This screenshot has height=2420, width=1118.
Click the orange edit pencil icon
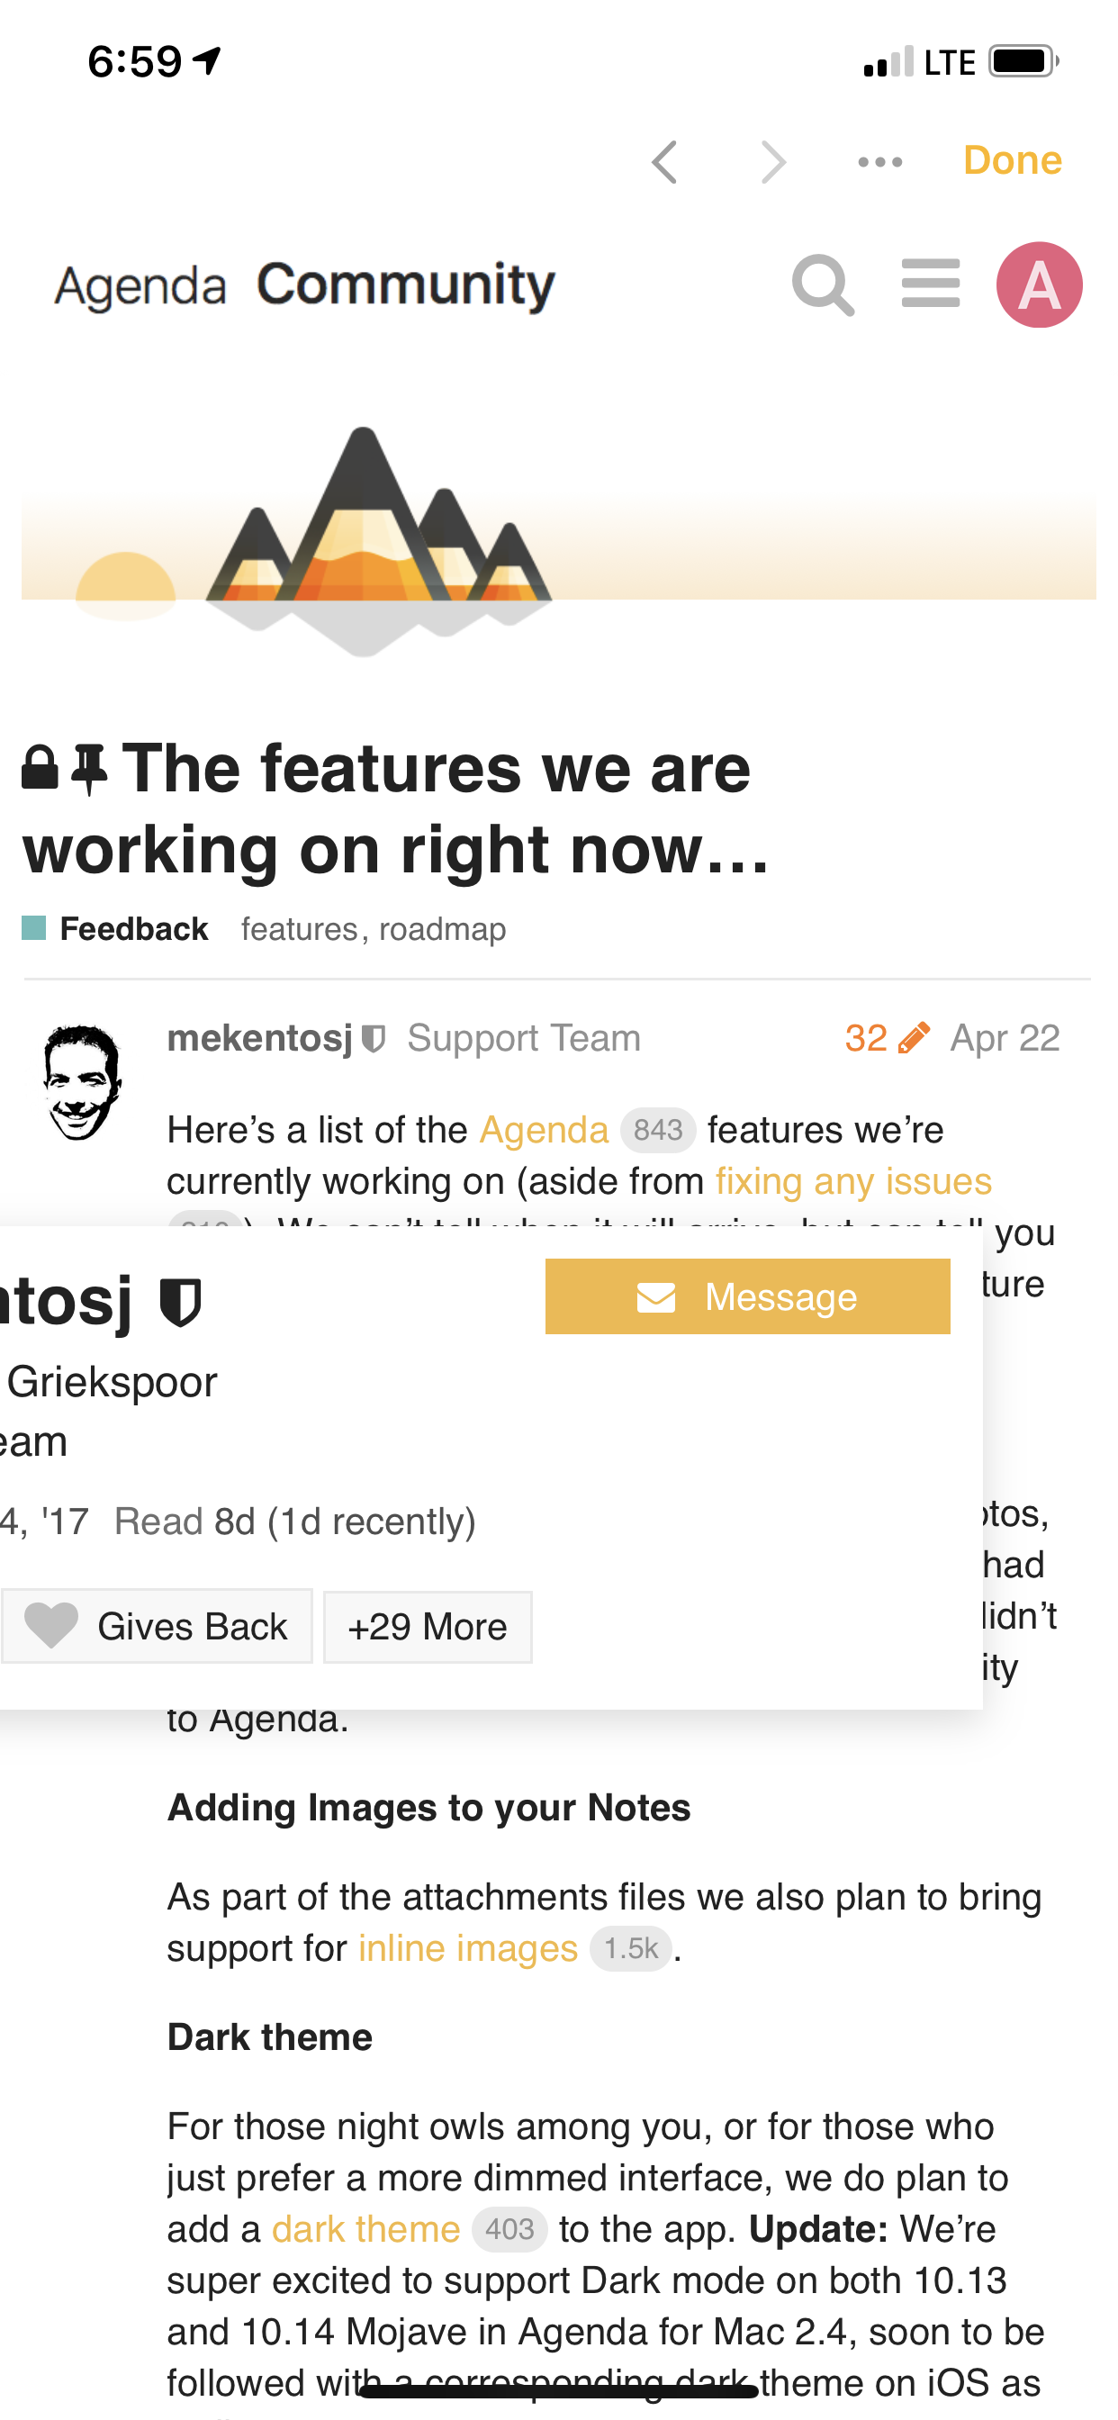pos(913,1038)
